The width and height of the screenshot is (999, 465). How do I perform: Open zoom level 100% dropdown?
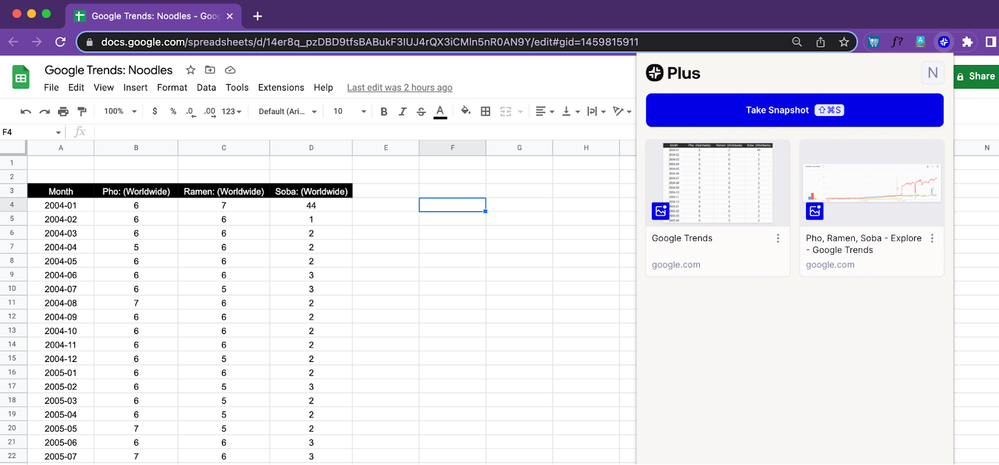(x=121, y=111)
